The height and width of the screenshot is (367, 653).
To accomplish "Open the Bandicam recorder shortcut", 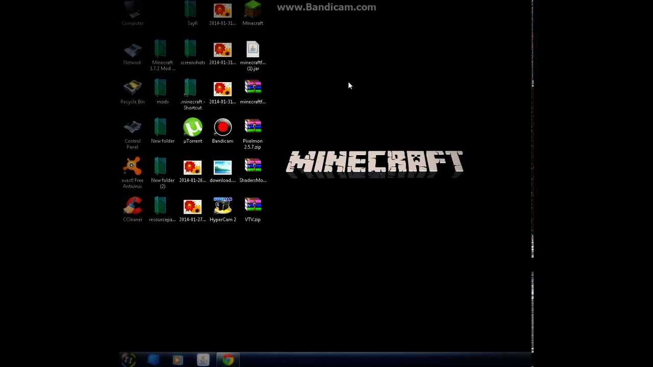I will pyautogui.click(x=222, y=131).
